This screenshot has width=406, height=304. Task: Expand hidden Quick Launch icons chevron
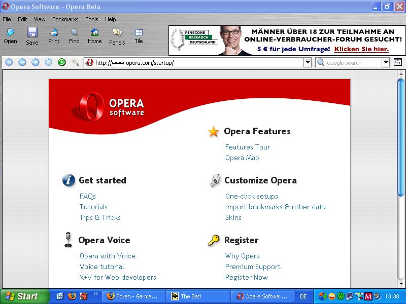[96, 294]
